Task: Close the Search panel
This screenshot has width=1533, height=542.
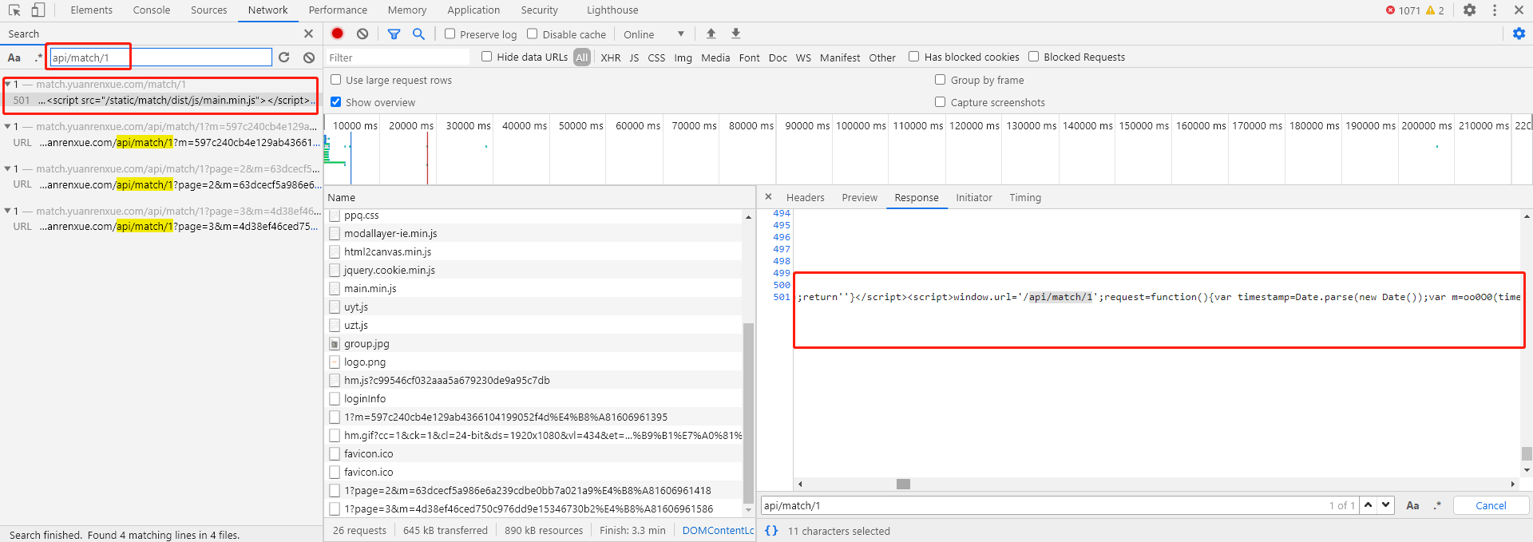Action: click(x=308, y=34)
